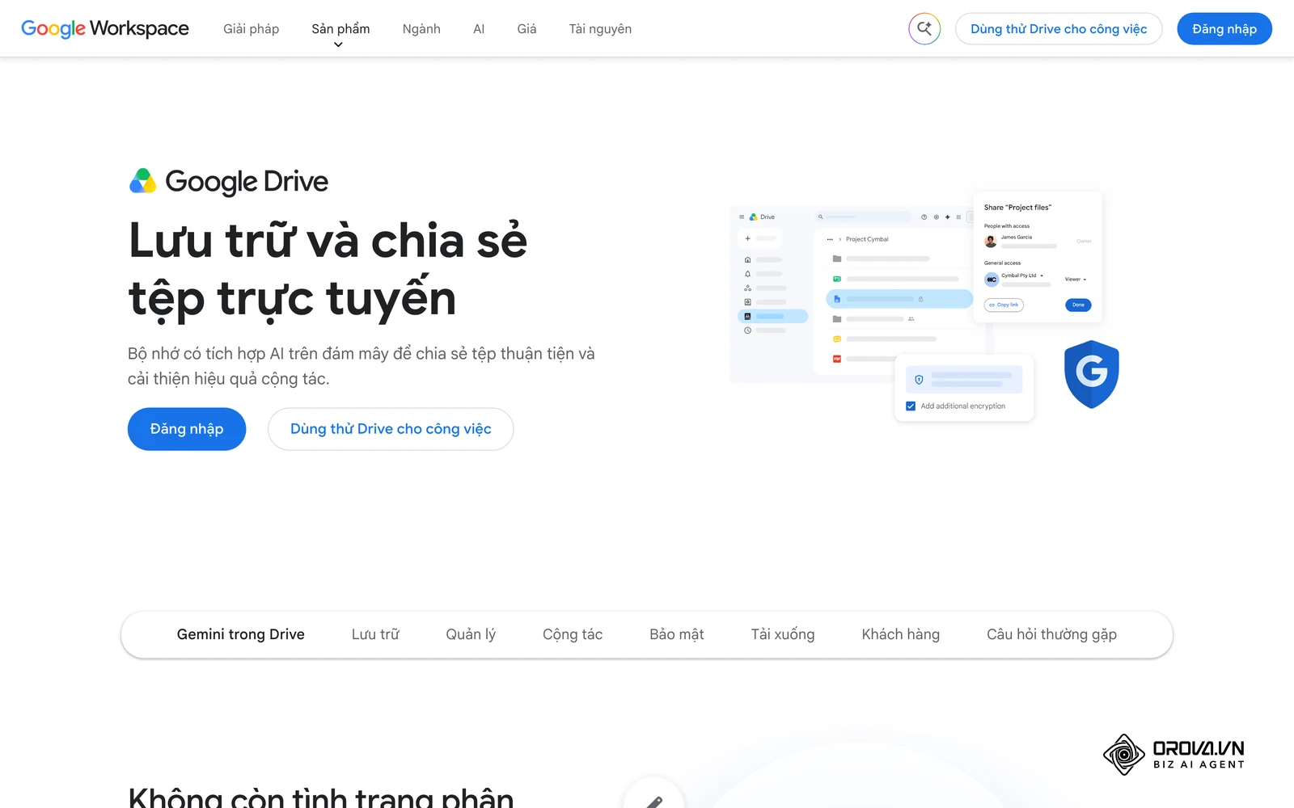
Task: Expand the Sản phẩm dropdown chevron
Action: 338,45
